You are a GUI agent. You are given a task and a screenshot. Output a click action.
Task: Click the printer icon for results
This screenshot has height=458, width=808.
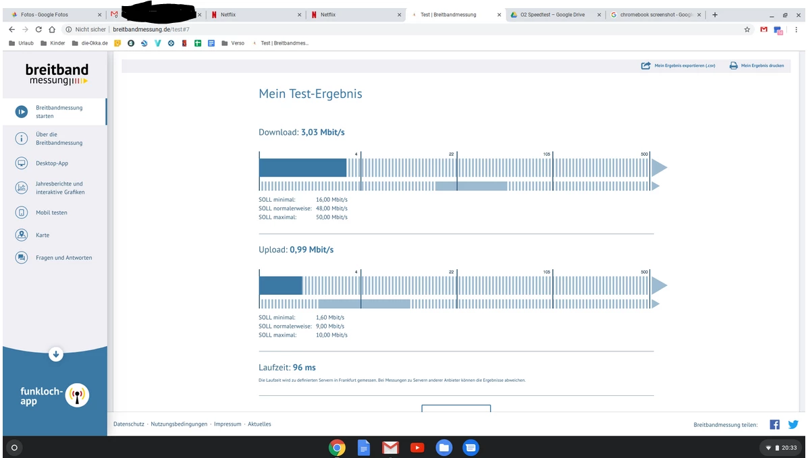click(x=733, y=65)
